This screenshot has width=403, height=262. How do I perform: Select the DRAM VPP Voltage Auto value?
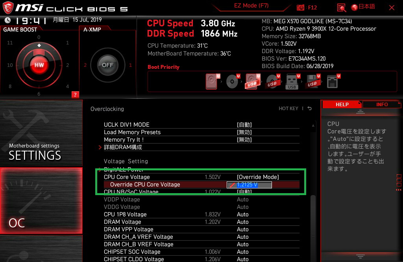(x=242, y=229)
